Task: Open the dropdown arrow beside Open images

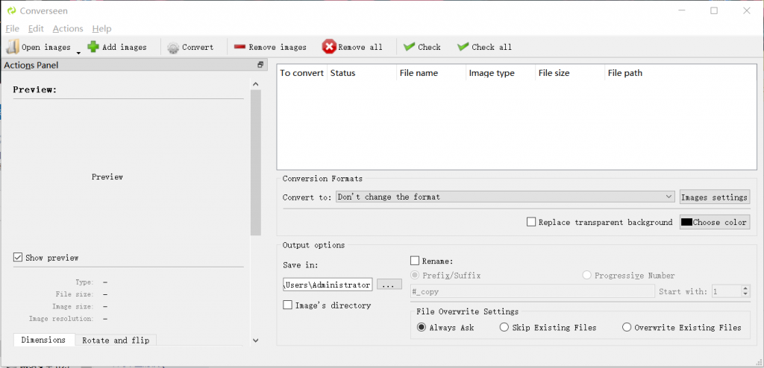Action: [78, 52]
